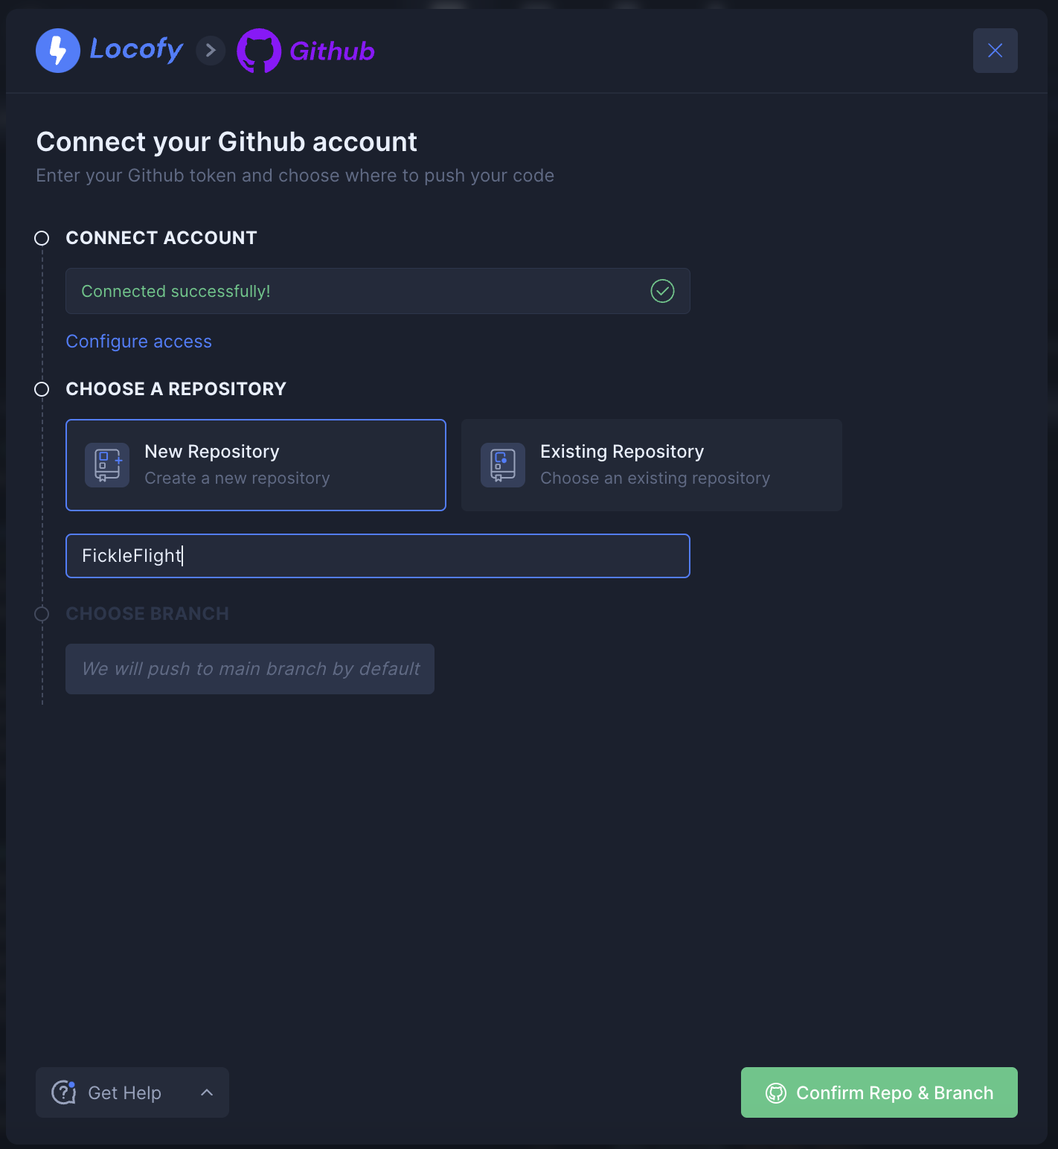Image resolution: width=1058 pixels, height=1149 pixels.
Task: Click the FickleFlight repository name field
Action: pyautogui.click(x=378, y=556)
